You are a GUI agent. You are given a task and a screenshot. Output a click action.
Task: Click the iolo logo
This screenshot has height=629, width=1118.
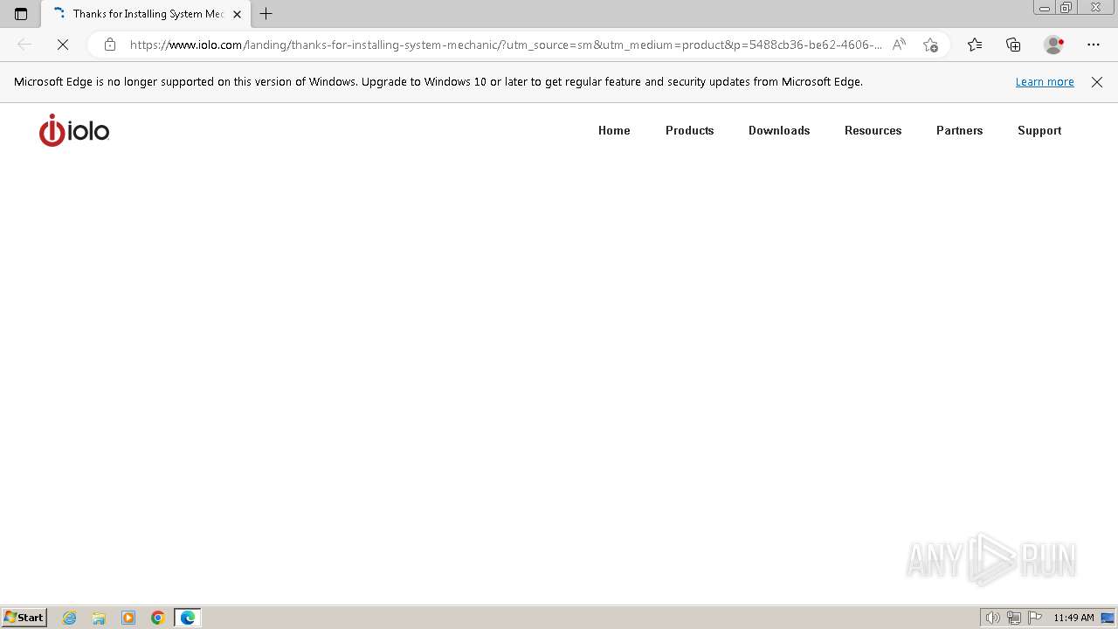(74, 130)
